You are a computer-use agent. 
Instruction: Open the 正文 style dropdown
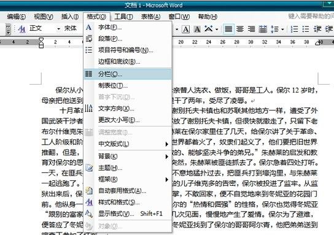click(58, 29)
